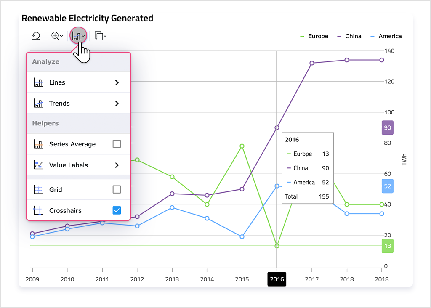Expand the Trends submenu arrow
The height and width of the screenshot is (308, 431).
pos(117,104)
